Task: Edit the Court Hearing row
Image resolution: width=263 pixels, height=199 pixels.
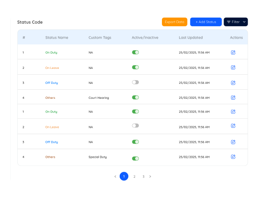Action: coord(233,97)
